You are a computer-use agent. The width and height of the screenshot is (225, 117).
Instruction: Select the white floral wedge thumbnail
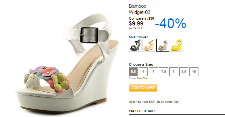(x=163, y=45)
